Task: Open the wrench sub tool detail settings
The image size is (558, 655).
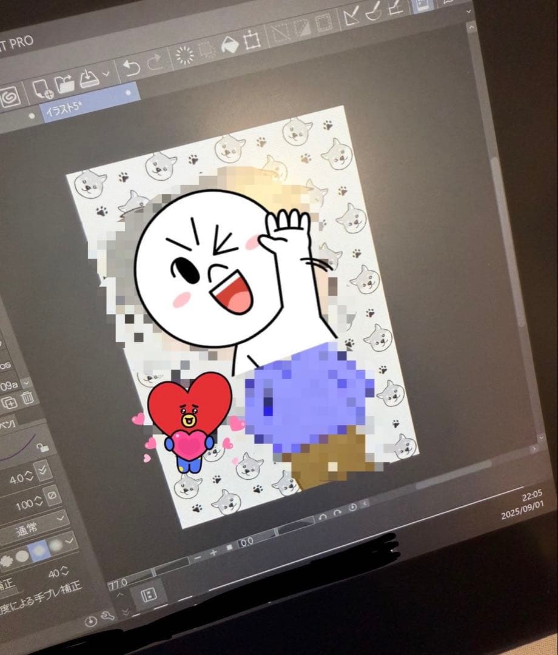Action: [x=109, y=617]
